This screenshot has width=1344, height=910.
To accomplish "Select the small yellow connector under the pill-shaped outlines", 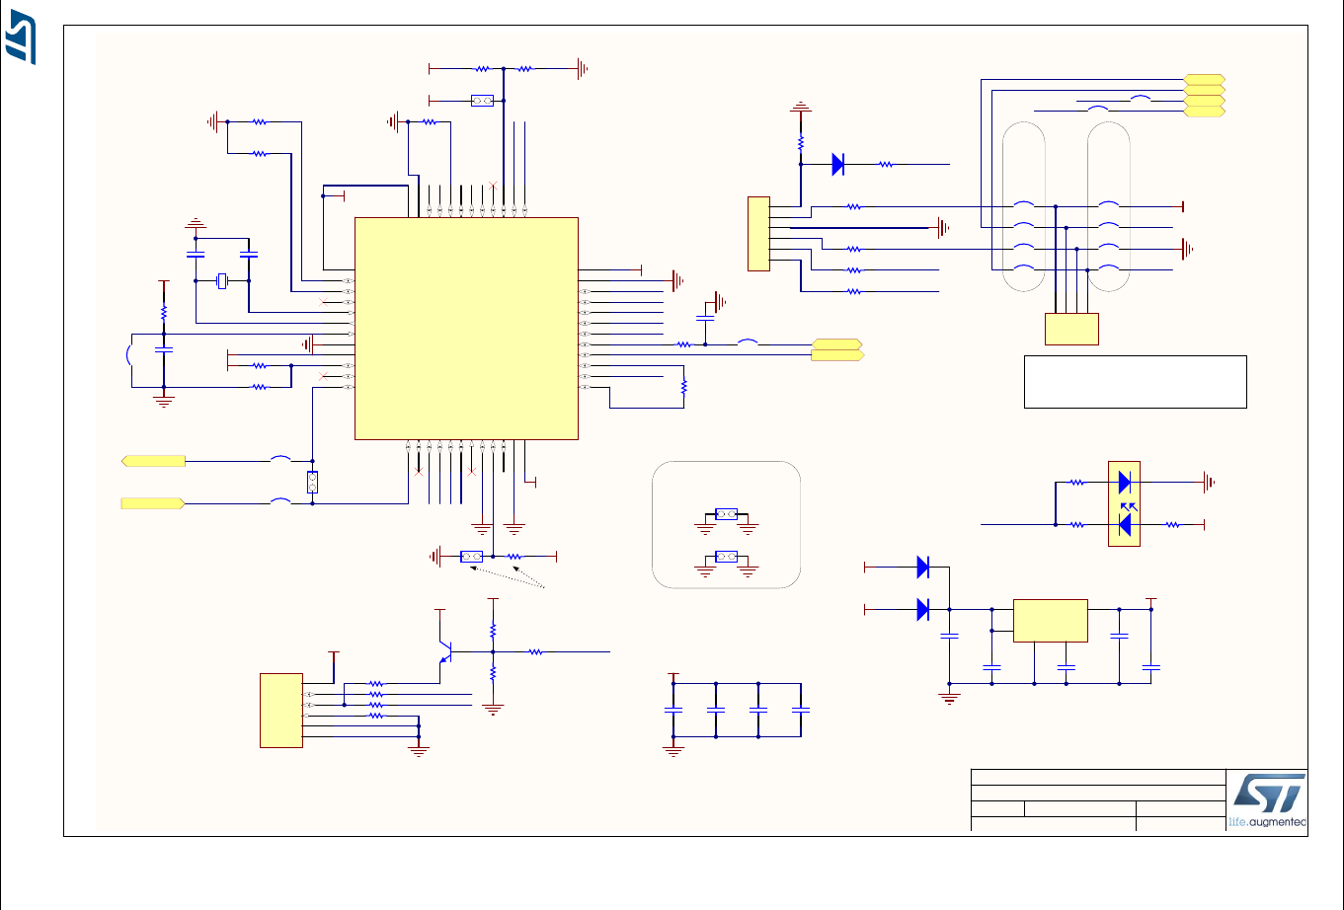I will click(1071, 329).
